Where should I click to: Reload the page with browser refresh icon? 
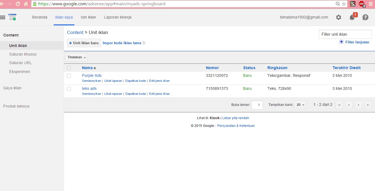click(x=18, y=4)
